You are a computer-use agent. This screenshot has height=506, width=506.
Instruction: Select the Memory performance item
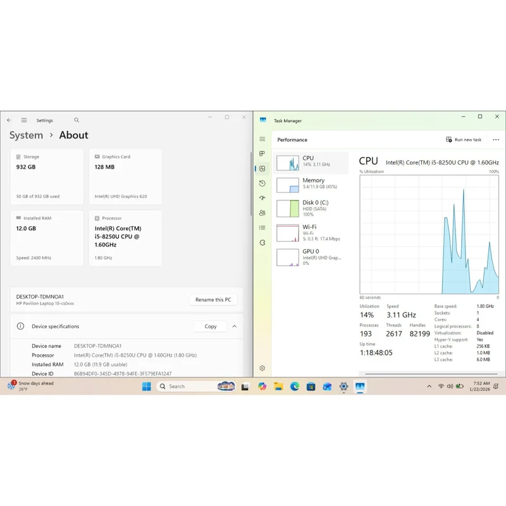311,185
